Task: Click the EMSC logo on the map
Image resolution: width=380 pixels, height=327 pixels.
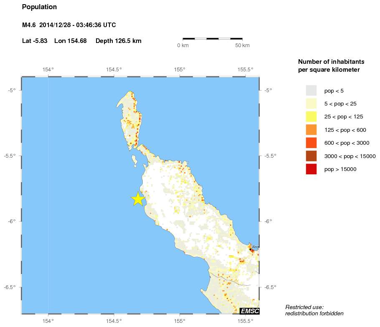Action: coord(250,311)
